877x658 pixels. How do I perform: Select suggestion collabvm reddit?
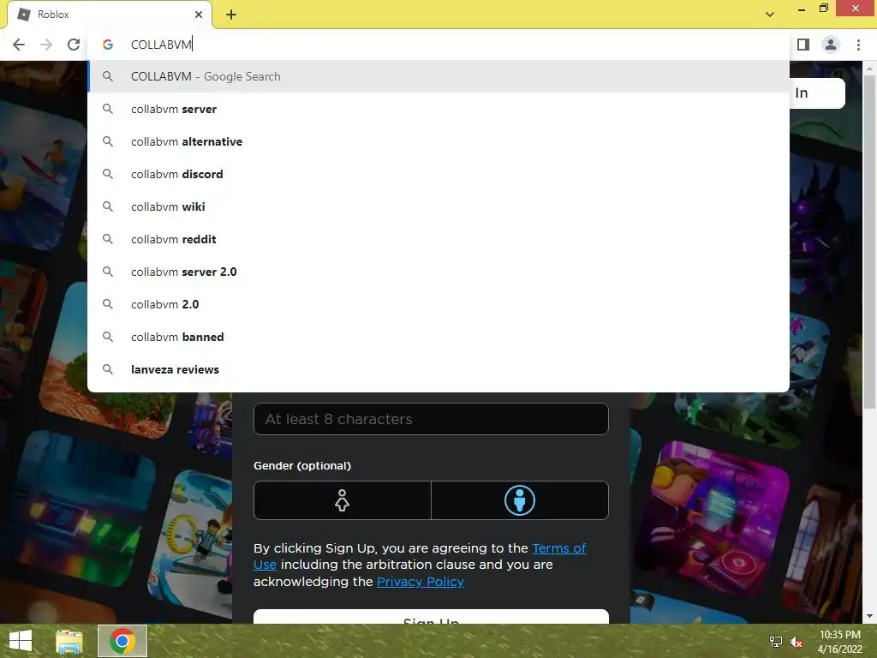click(438, 239)
